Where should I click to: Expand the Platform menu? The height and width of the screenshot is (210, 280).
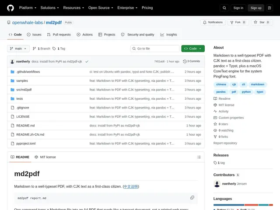point(28,8)
